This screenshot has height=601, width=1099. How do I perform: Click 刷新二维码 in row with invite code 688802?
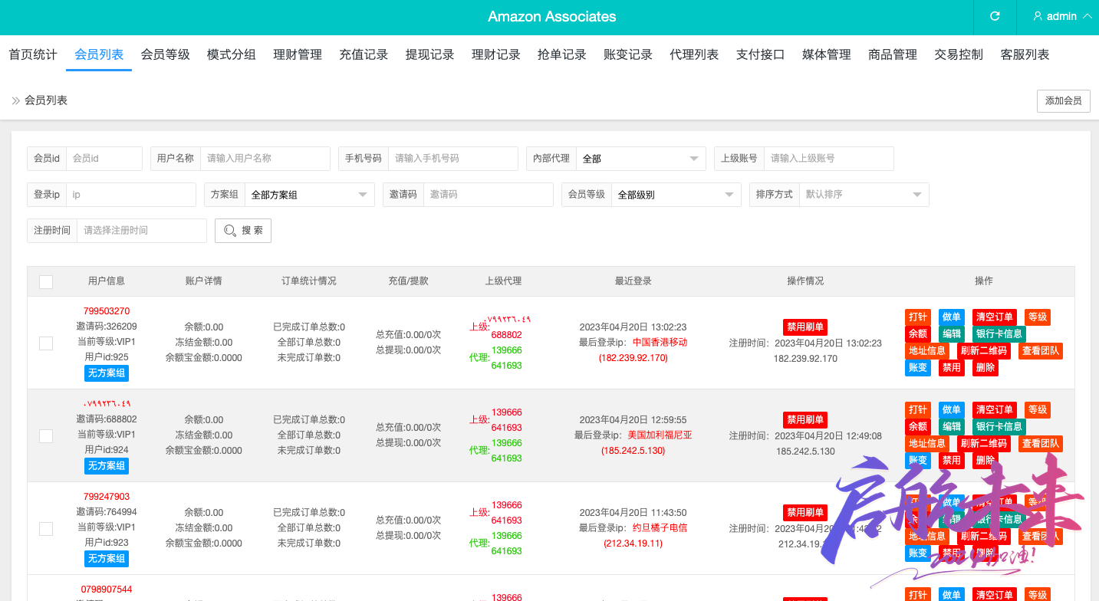coord(984,444)
